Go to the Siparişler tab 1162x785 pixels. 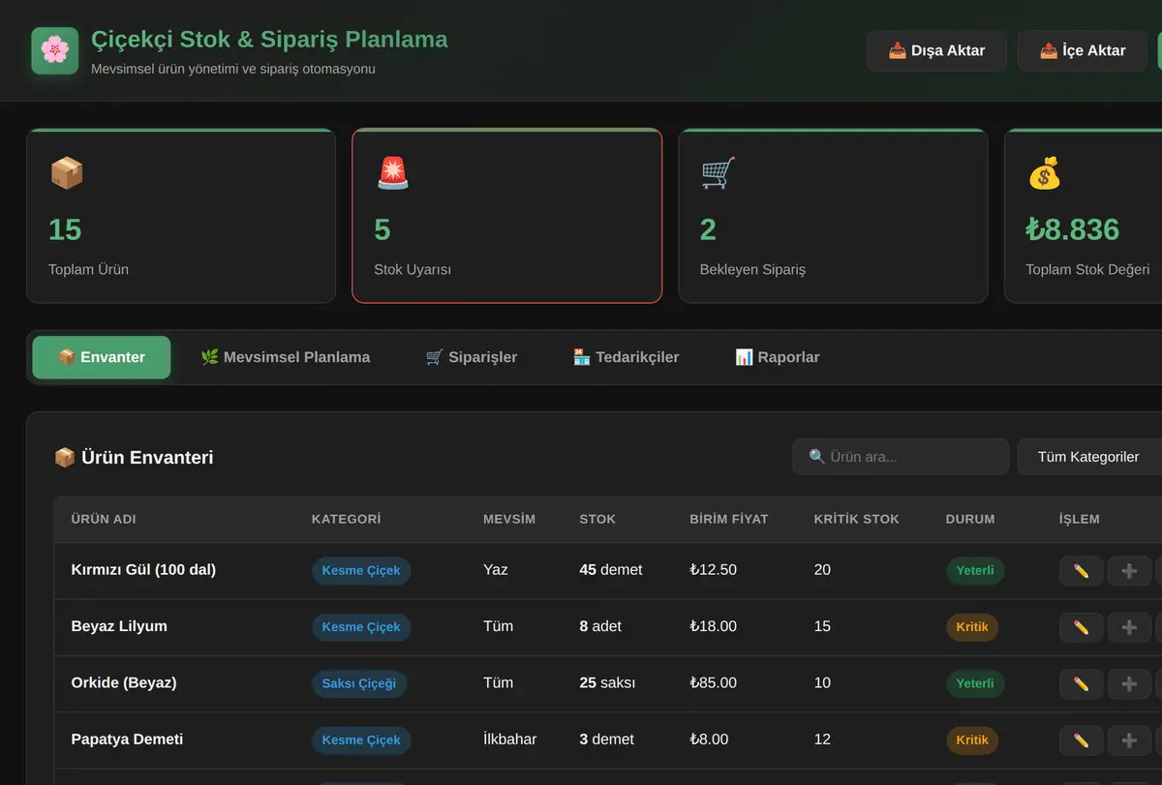[472, 357]
